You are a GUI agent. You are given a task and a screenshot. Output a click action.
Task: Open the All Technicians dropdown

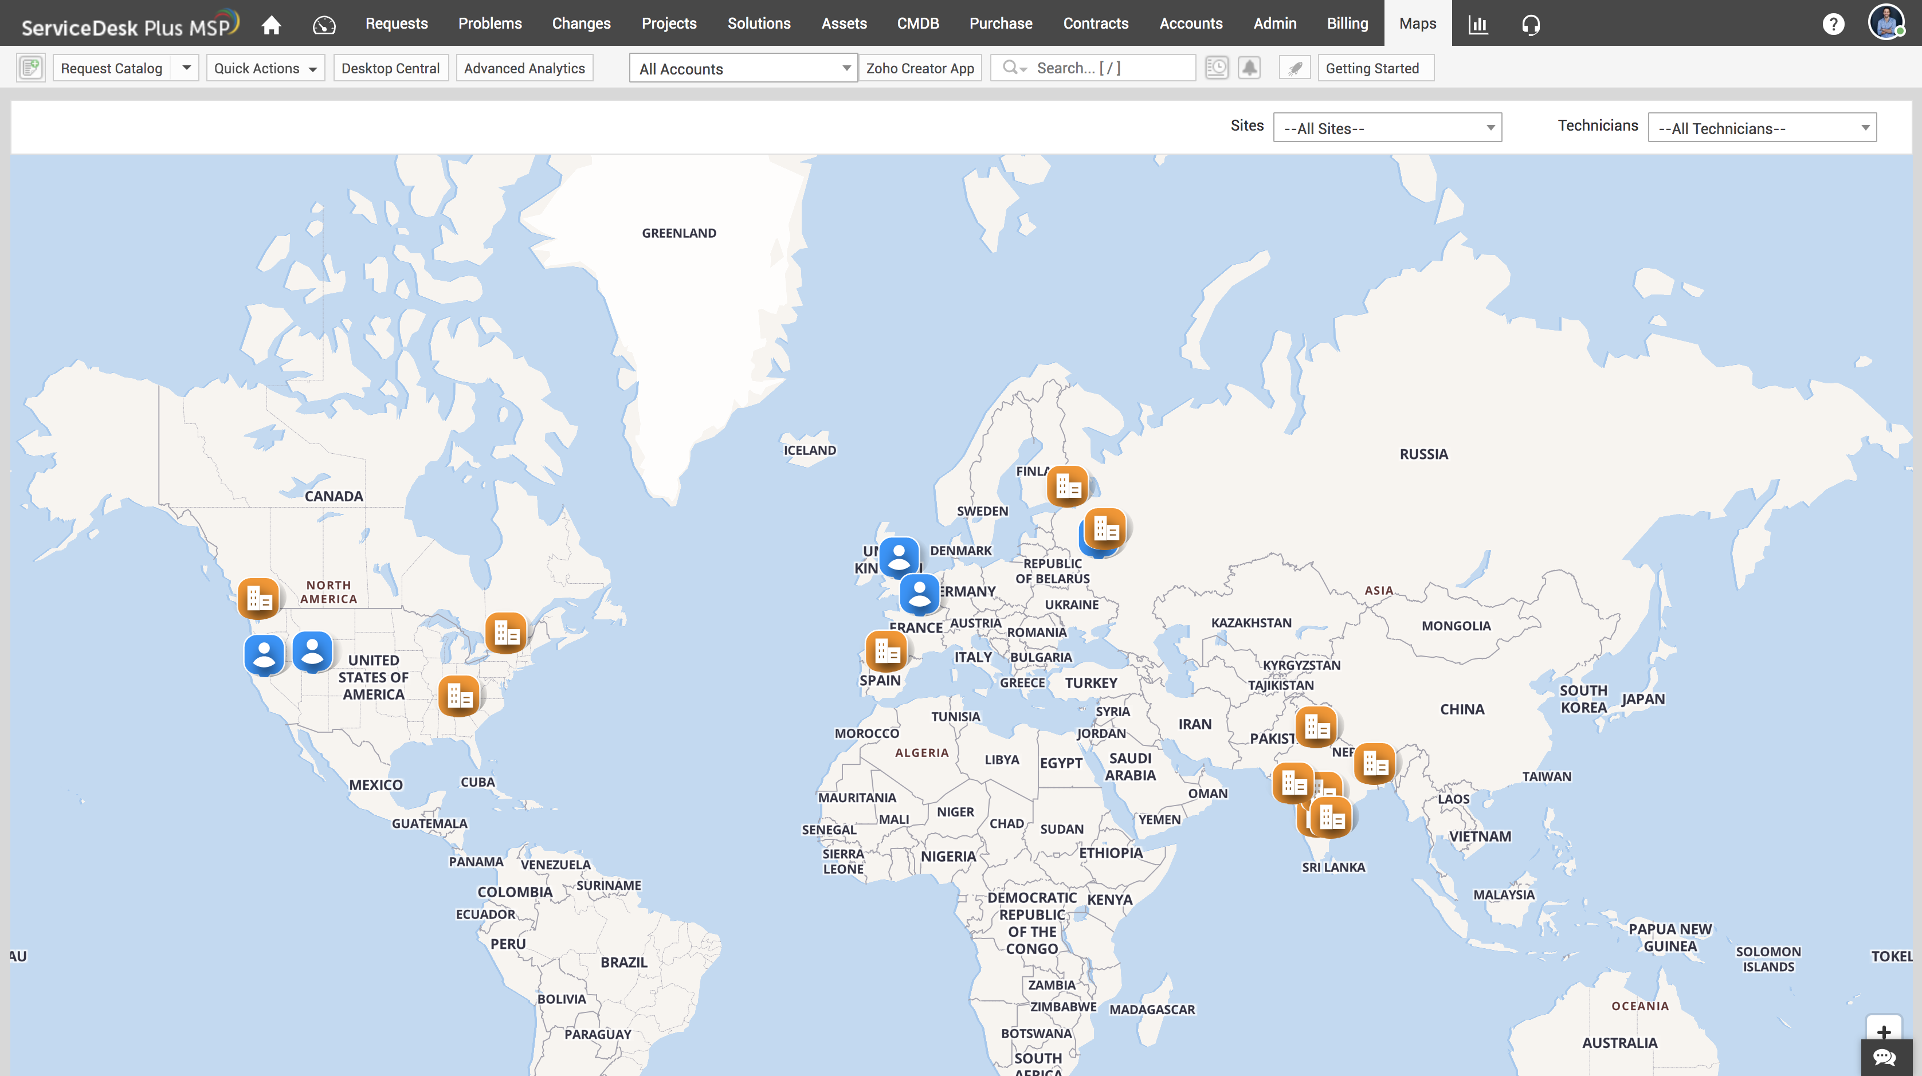tap(1762, 128)
